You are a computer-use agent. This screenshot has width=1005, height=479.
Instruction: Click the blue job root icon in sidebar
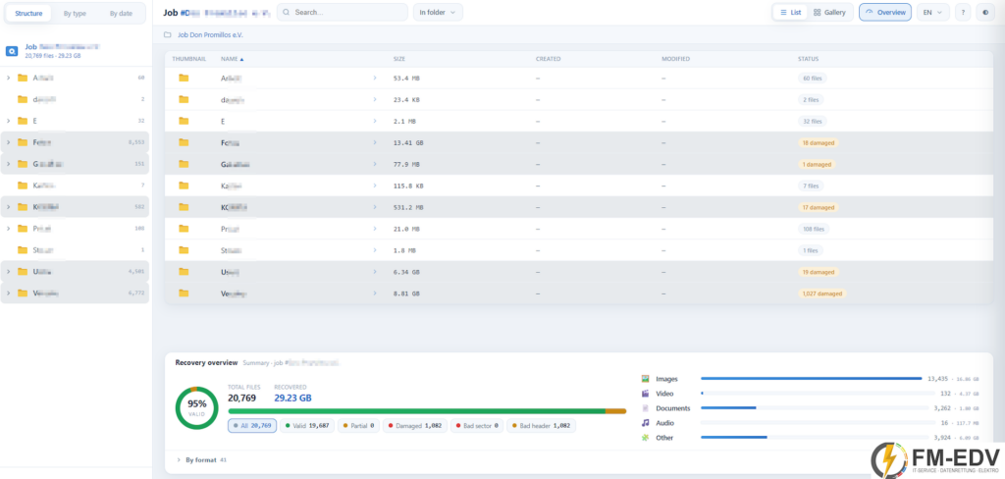(12, 51)
